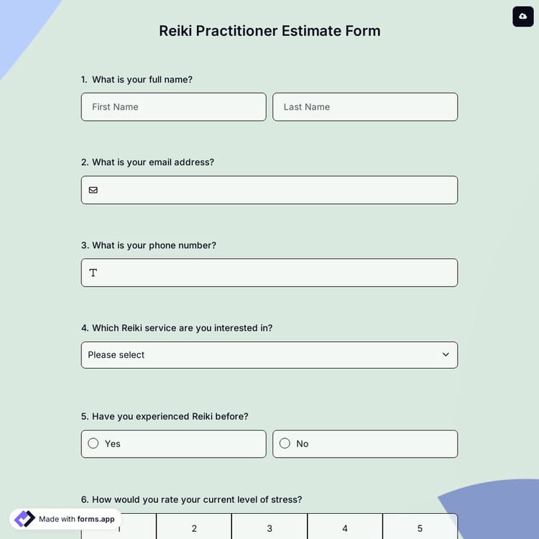Click into the phone number field
Viewport: 539px width, 539px height.
(277, 273)
